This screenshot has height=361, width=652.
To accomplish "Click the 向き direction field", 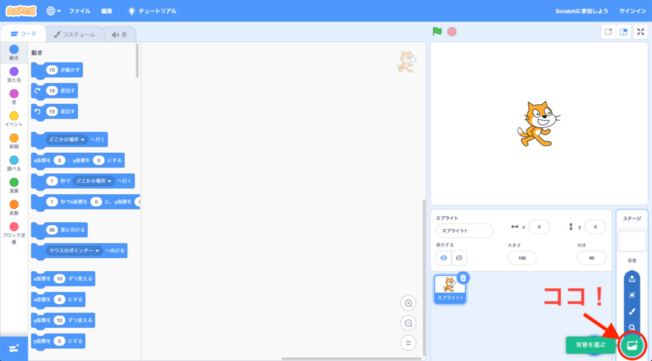I will pyautogui.click(x=592, y=258).
